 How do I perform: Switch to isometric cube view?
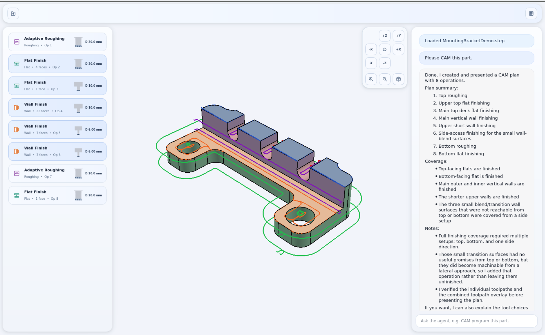pos(398,79)
